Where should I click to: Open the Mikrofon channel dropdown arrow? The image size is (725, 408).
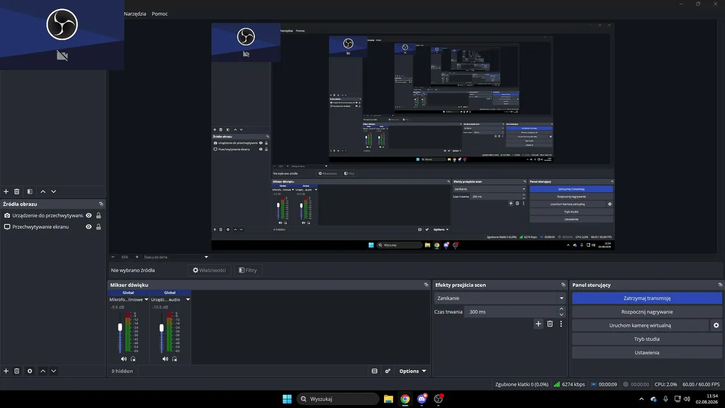pos(147,299)
